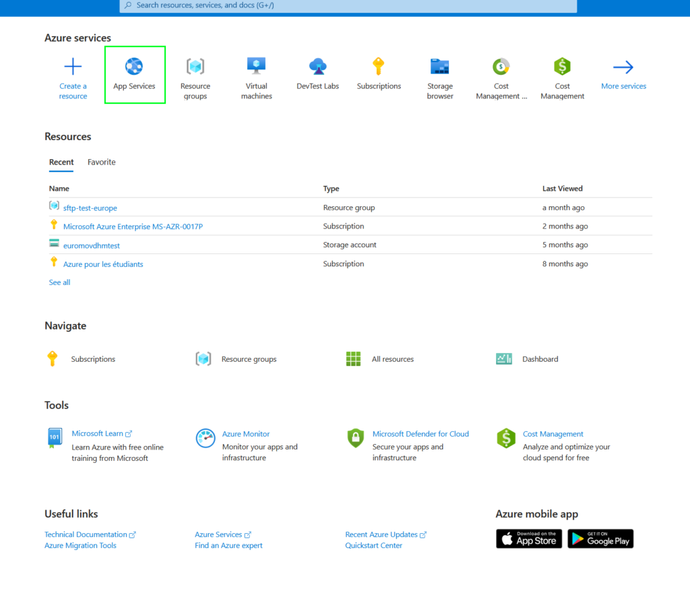Click the 'Storage account' type cell
Image resolution: width=690 pixels, height=589 pixels.
350,245
